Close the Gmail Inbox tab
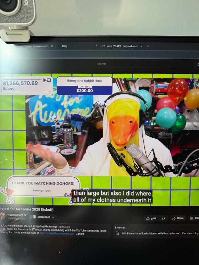Screen dimensions: 199x265 point(141,46)
